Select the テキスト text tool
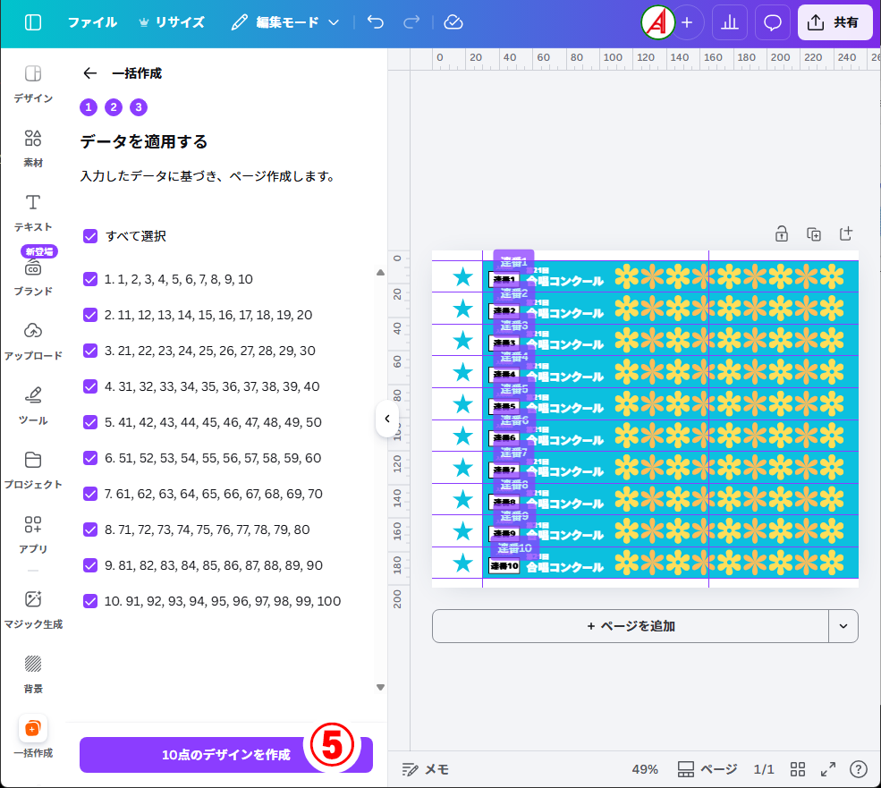Viewport: 881px width, 788px height. click(x=33, y=212)
